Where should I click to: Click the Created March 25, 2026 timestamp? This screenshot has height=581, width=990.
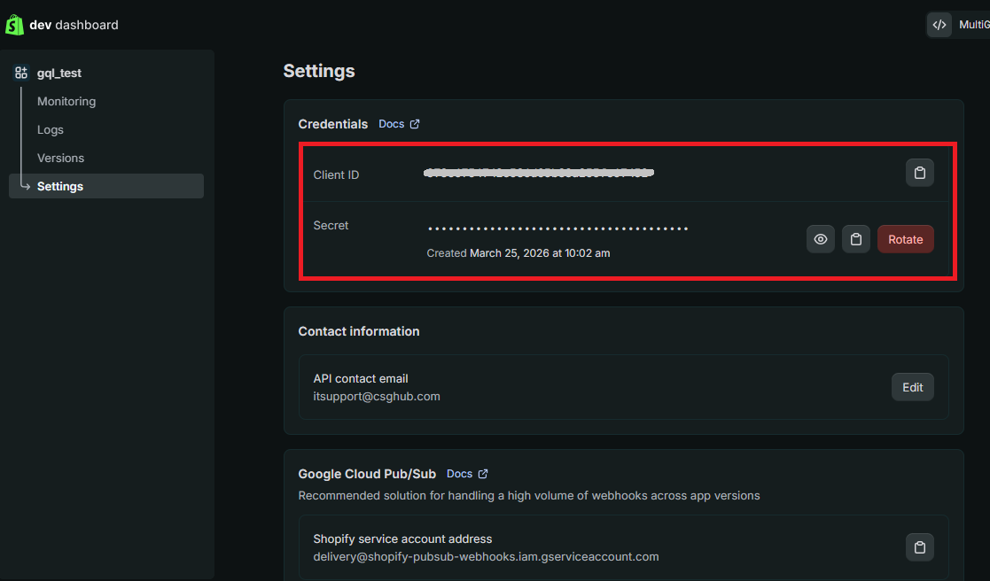pyautogui.click(x=518, y=253)
